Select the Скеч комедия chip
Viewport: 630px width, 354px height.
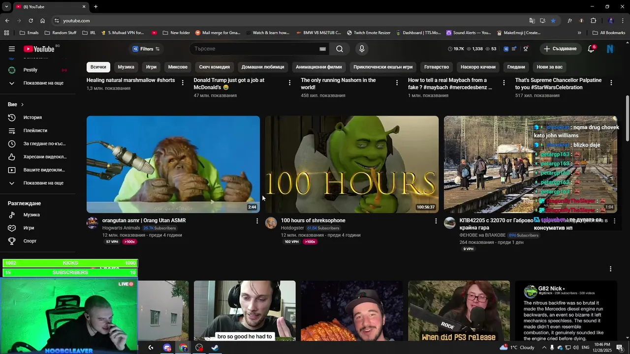[x=214, y=67]
